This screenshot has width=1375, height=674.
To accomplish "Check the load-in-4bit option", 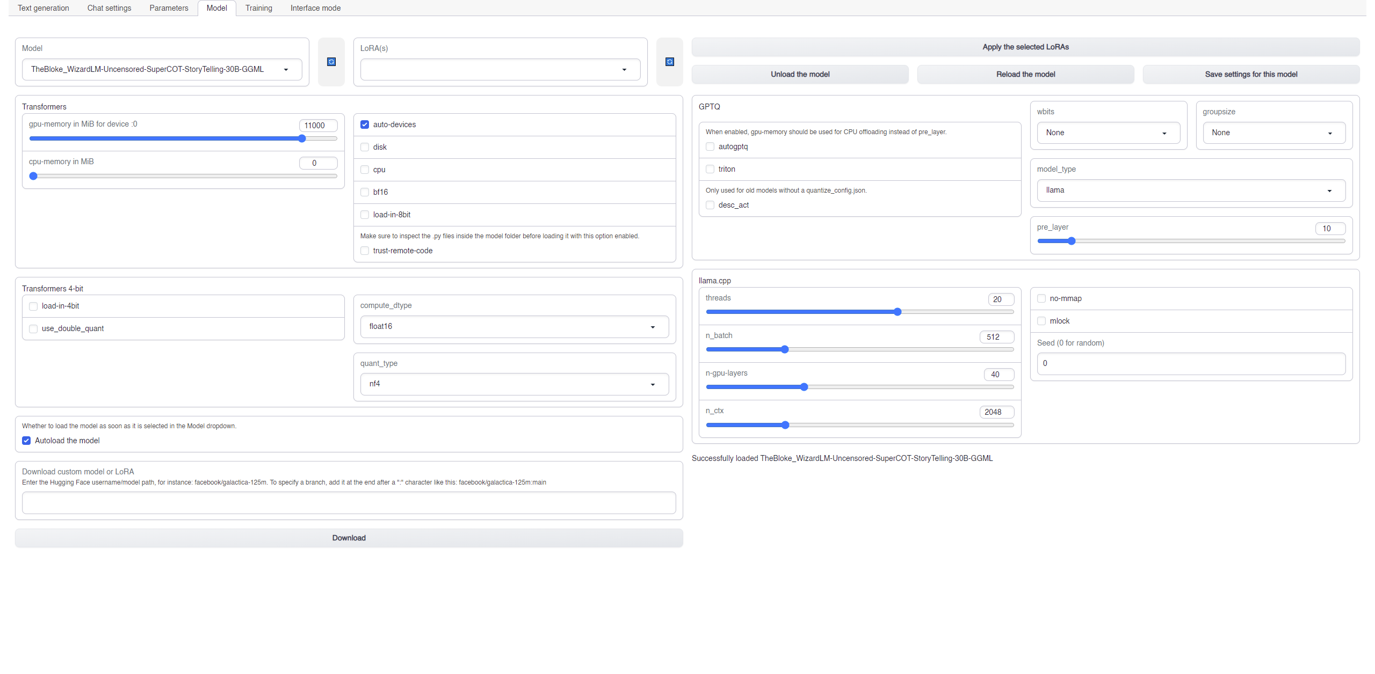I will point(33,306).
